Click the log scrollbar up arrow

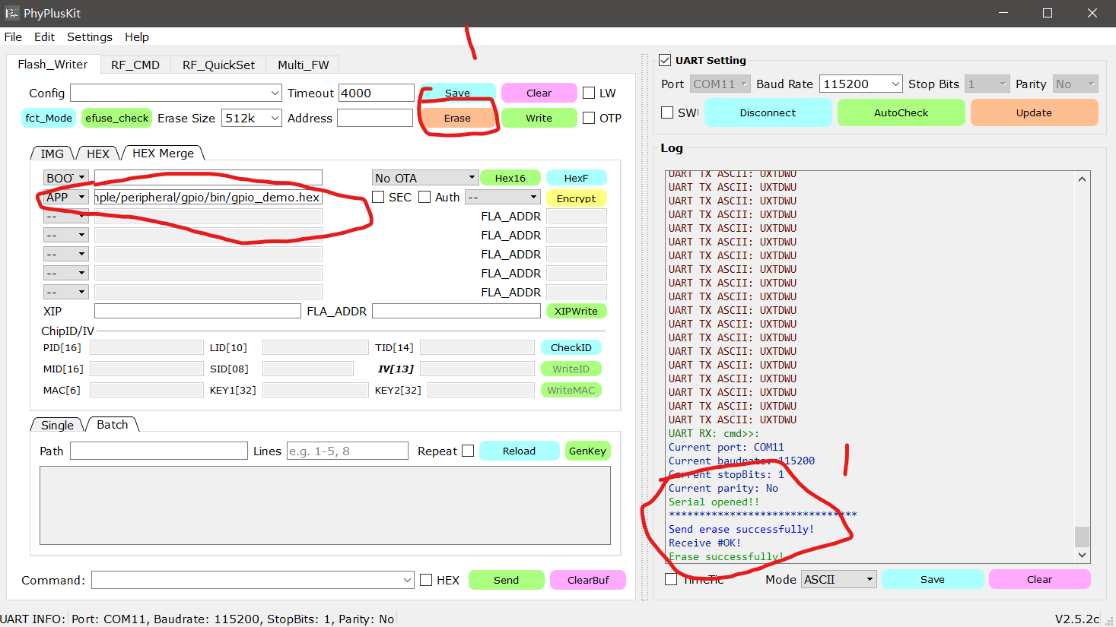[1082, 179]
